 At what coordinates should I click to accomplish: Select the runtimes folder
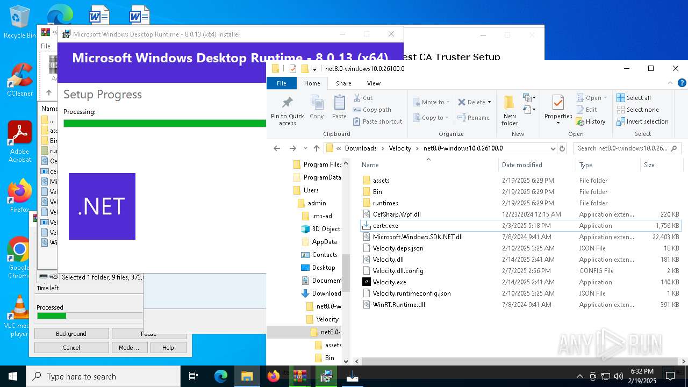tap(385, 203)
